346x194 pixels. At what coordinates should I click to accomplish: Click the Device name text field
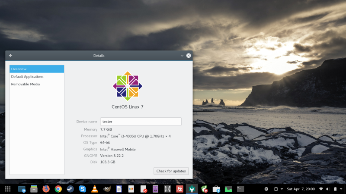[141, 122]
